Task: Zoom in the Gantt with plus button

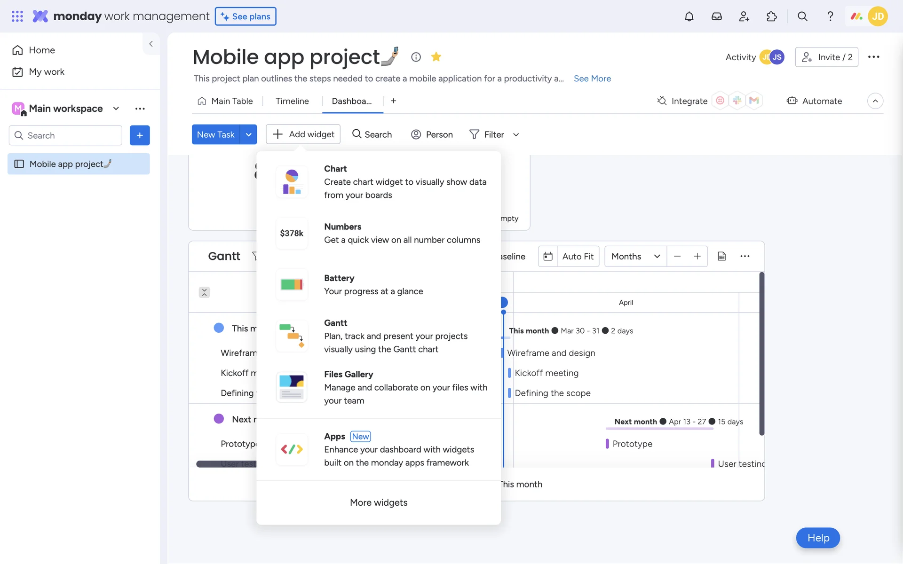Action: tap(697, 256)
